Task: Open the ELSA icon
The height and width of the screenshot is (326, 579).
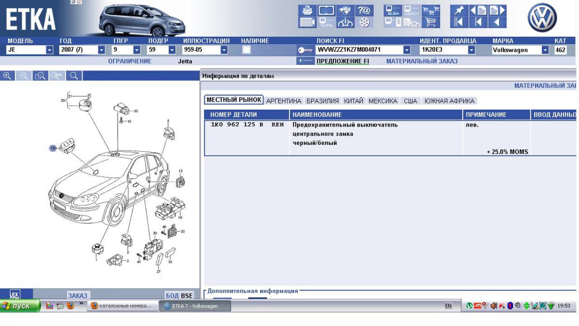Action: [392, 11]
